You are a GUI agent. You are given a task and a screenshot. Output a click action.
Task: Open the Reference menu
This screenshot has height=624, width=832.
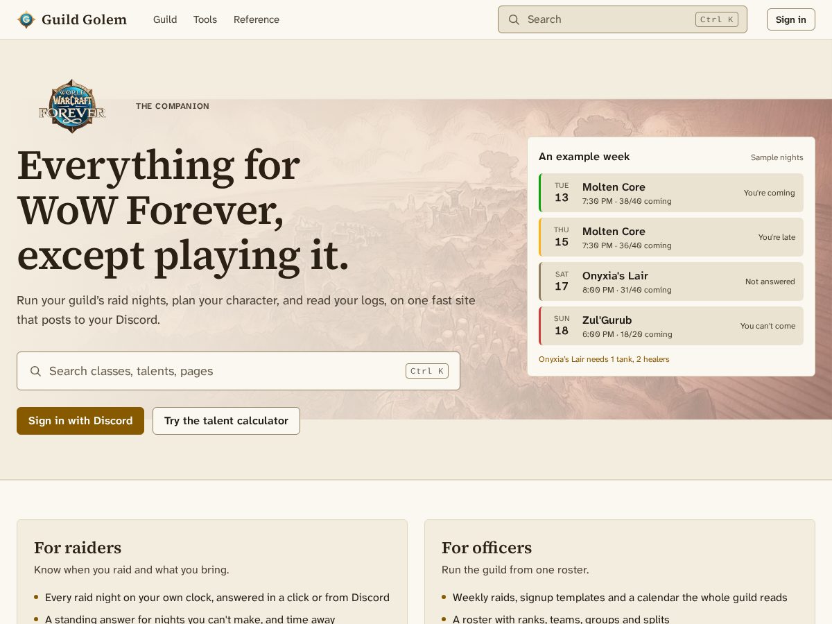click(x=257, y=19)
